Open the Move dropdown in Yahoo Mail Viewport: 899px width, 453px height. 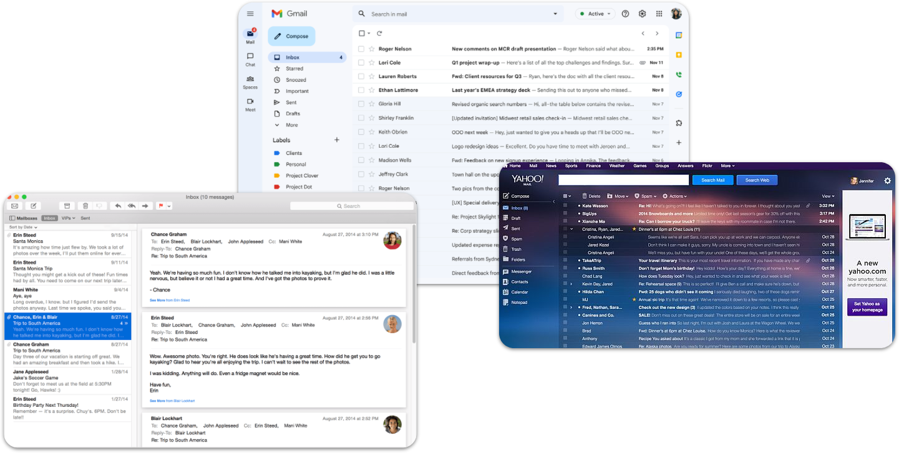click(x=618, y=196)
